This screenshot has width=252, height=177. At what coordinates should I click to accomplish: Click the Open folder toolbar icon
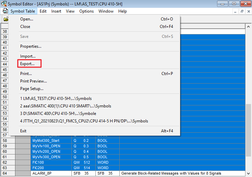6,19
